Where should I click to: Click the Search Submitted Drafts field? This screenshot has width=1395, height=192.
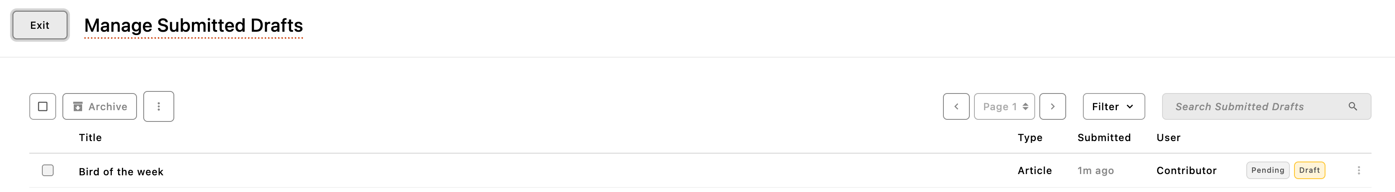coord(1251,106)
